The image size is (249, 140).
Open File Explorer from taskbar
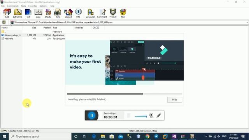pos(103,136)
